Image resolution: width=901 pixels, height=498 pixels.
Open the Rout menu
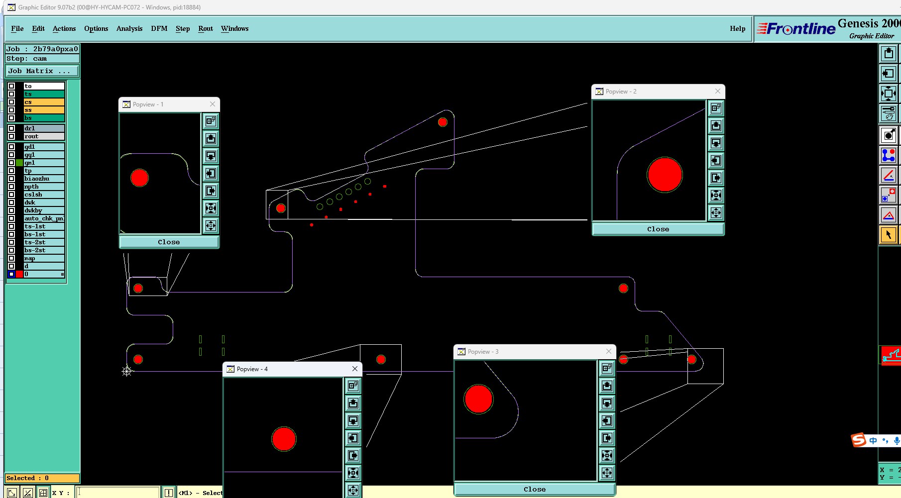tap(206, 28)
